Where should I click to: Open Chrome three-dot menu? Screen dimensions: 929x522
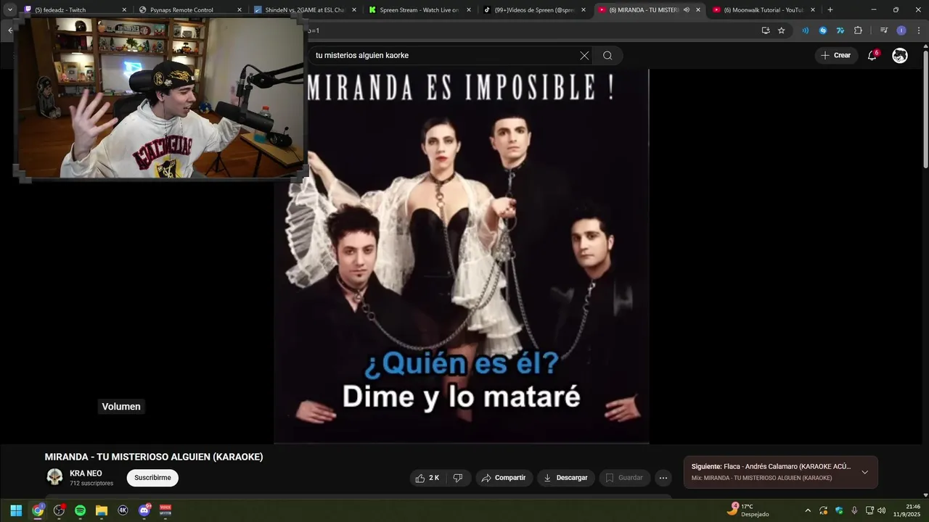pyautogui.click(x=919, y=30)
